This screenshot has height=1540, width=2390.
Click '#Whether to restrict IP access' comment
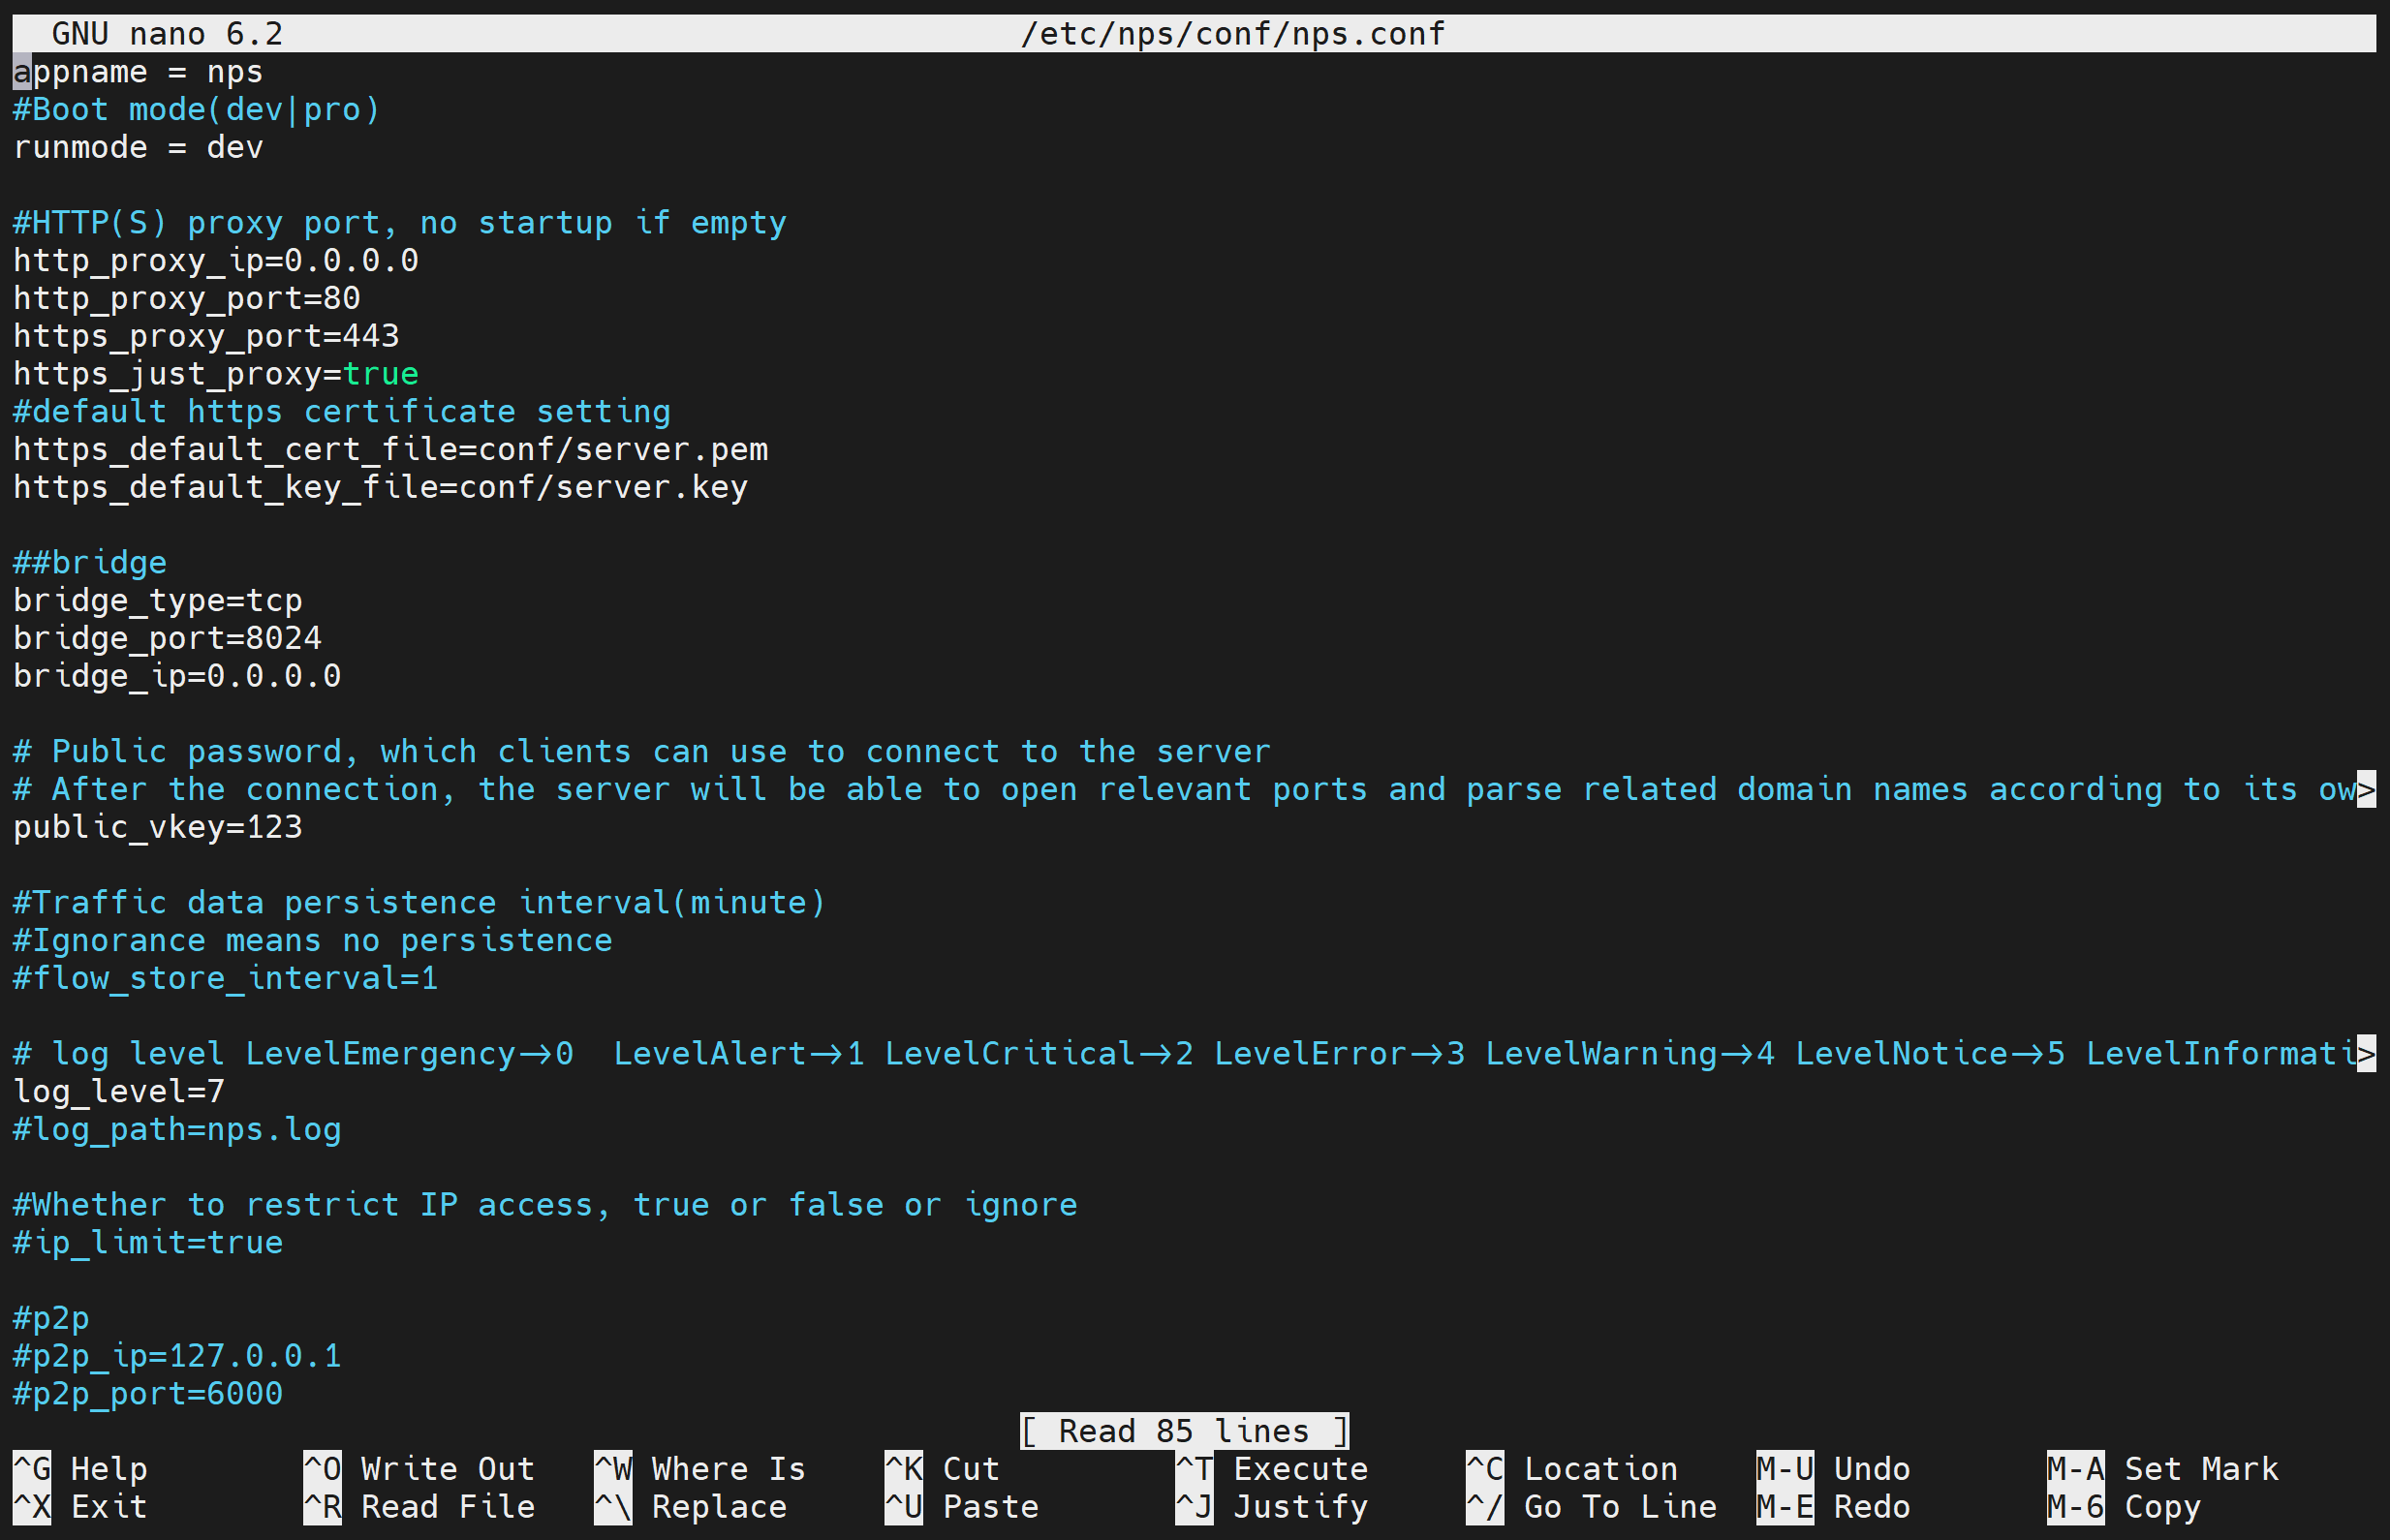pyautogui.click(x=545, y=1205)
